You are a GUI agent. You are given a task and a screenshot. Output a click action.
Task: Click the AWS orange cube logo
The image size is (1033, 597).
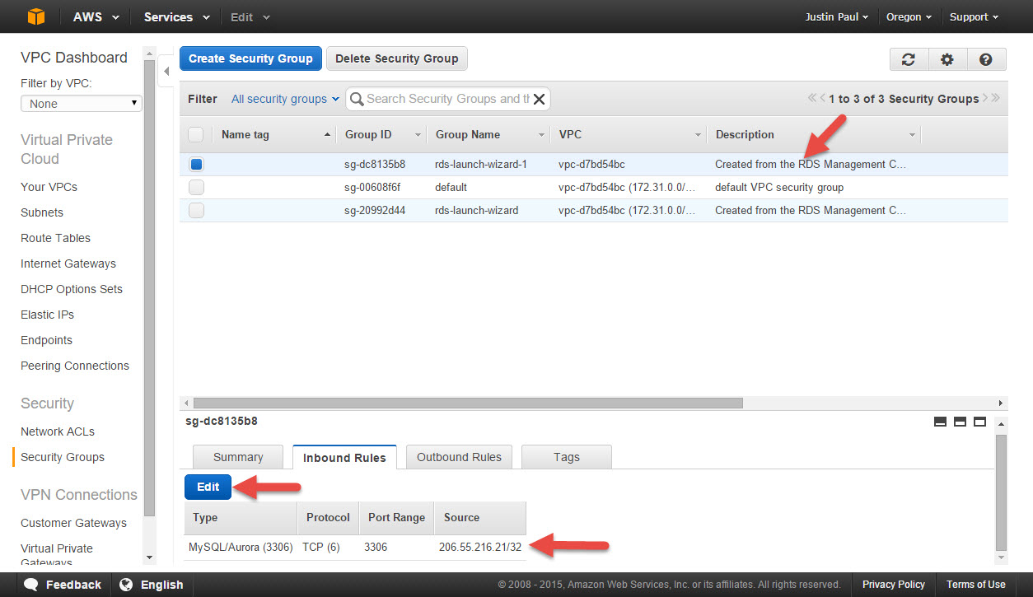[x=35, y=16]
